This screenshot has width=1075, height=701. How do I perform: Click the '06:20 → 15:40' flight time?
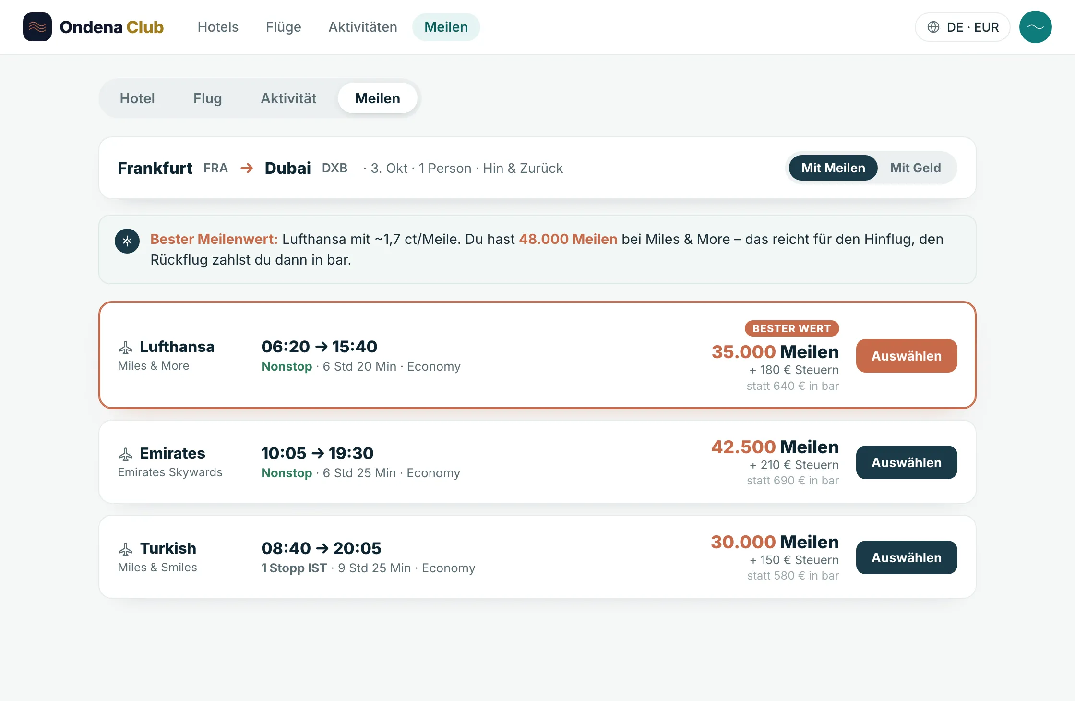coord(320,347)
